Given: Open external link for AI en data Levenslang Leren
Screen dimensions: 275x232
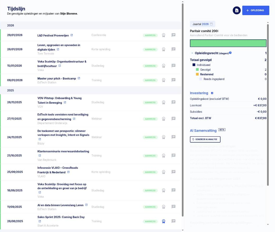Looking at the screenshot, I should click(x=86, y=205).
